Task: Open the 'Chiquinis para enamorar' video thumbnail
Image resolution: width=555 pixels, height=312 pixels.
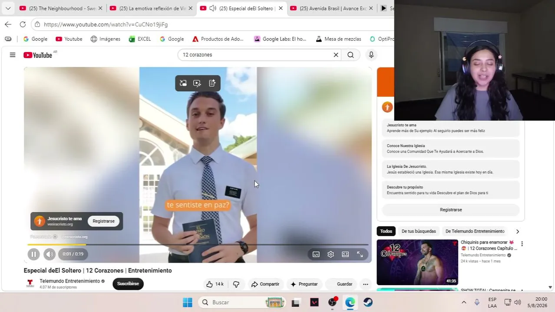Action: (x=417, y=262)
